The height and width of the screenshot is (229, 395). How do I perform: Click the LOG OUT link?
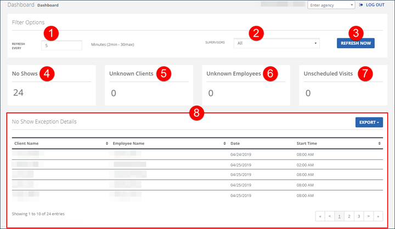pos(375,5)
